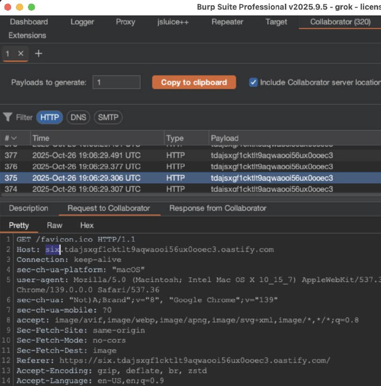
Task: Open the Repeater tab
Action: click(x=227, y=22)
